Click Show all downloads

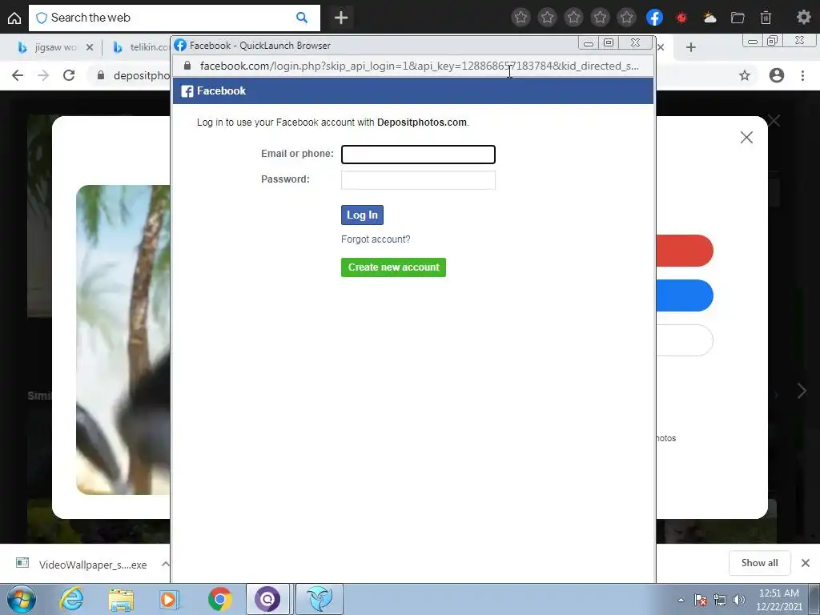759,563
